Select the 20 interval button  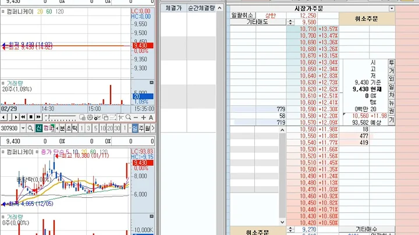click(110, 129)
